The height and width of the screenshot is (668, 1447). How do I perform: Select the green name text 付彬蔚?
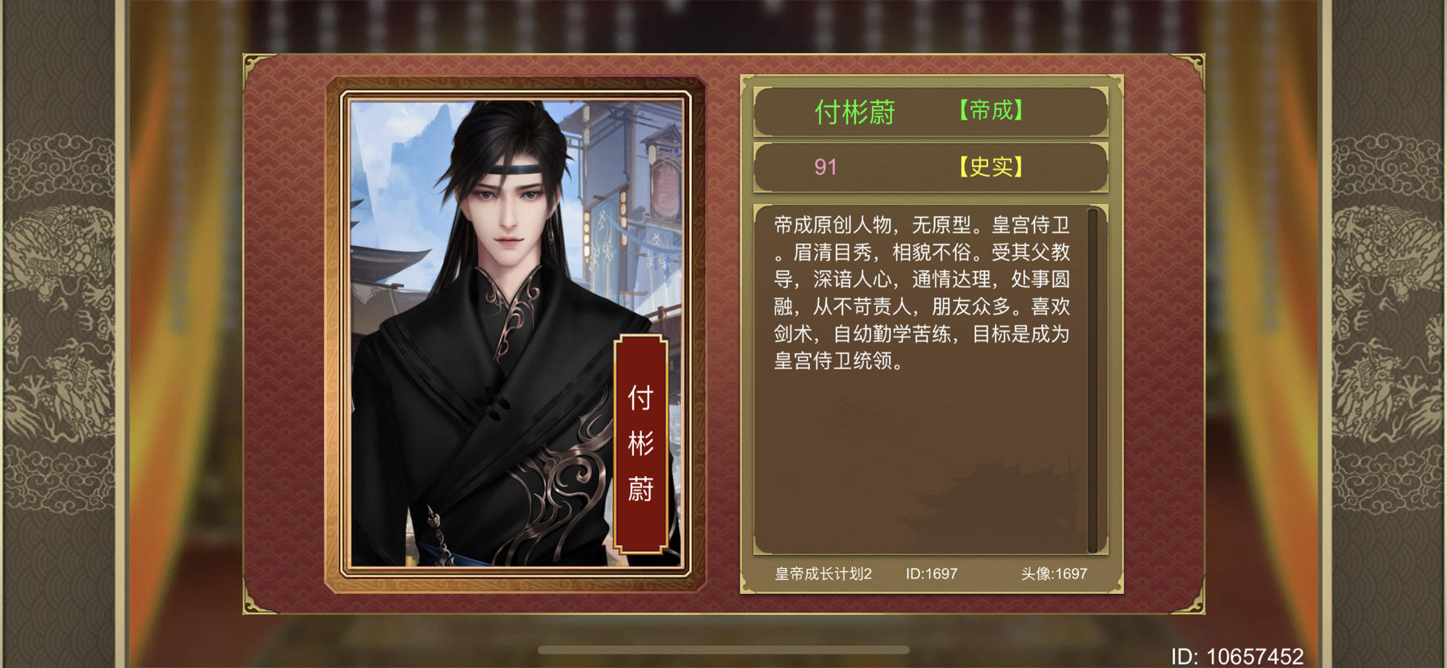(854, 112)
